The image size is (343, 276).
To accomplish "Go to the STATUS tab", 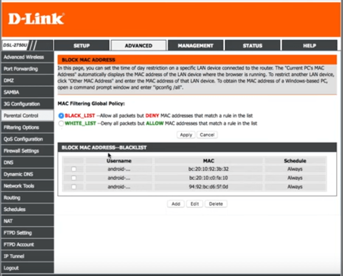I will click(x=252, y=46).
